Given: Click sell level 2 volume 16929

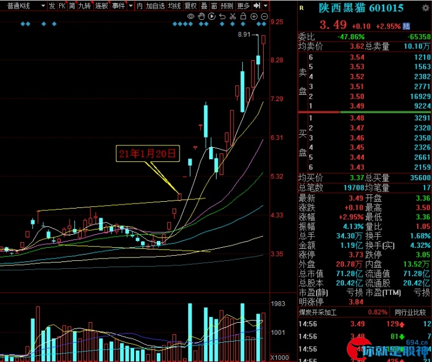Looking at the screenshot, I should [x=420, y=97].
